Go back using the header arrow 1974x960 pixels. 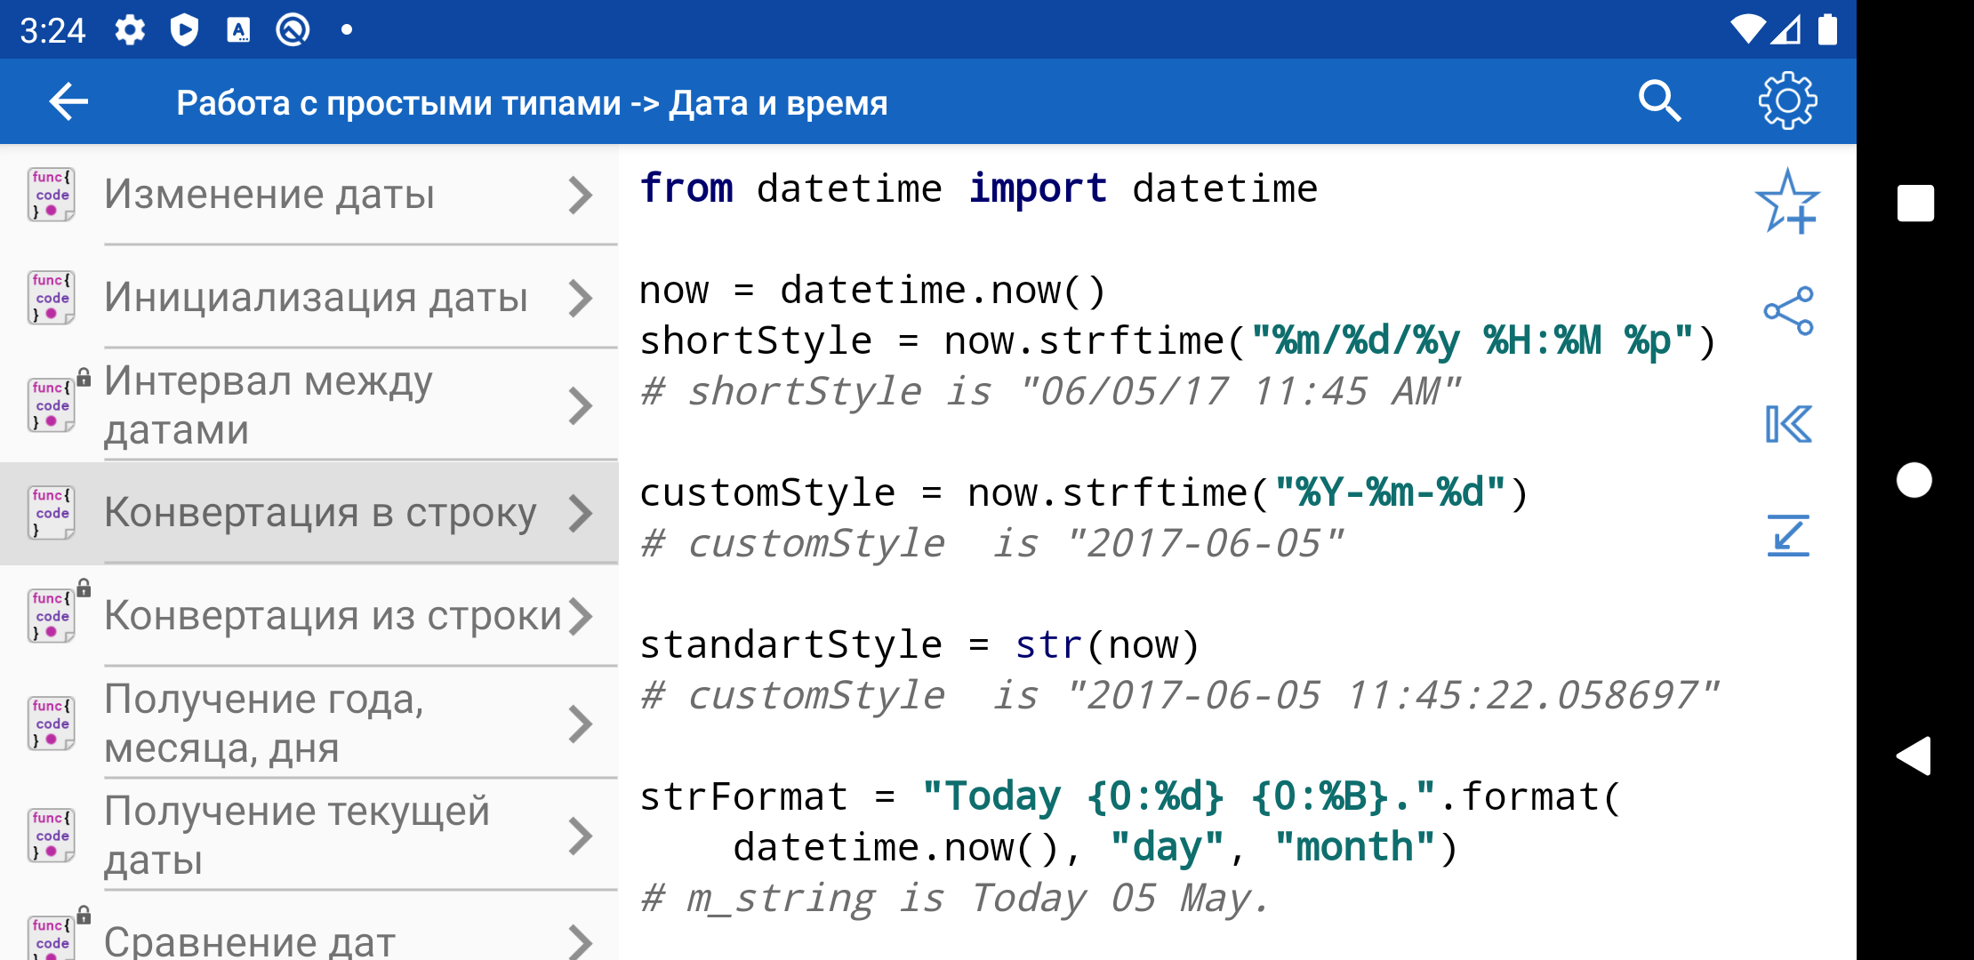(x=68, y=101)
